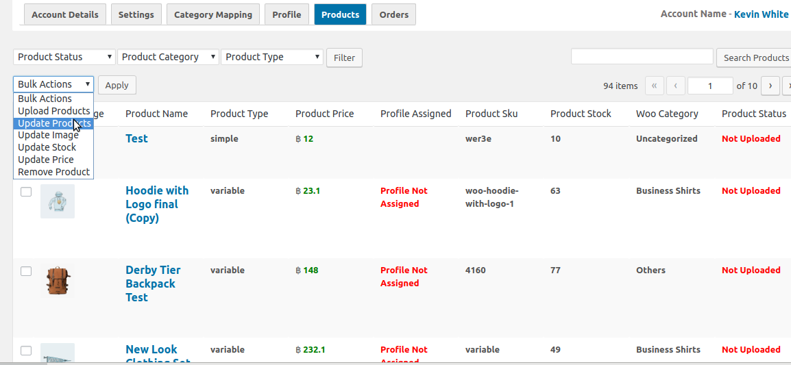The image size is (791, 365).
Task: Go to the Profile tab
Action: pyautogui.click(x=287, y=14)
